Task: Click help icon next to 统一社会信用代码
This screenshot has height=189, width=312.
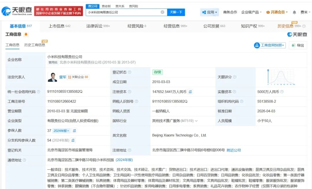Action: (x=38, y=92)
